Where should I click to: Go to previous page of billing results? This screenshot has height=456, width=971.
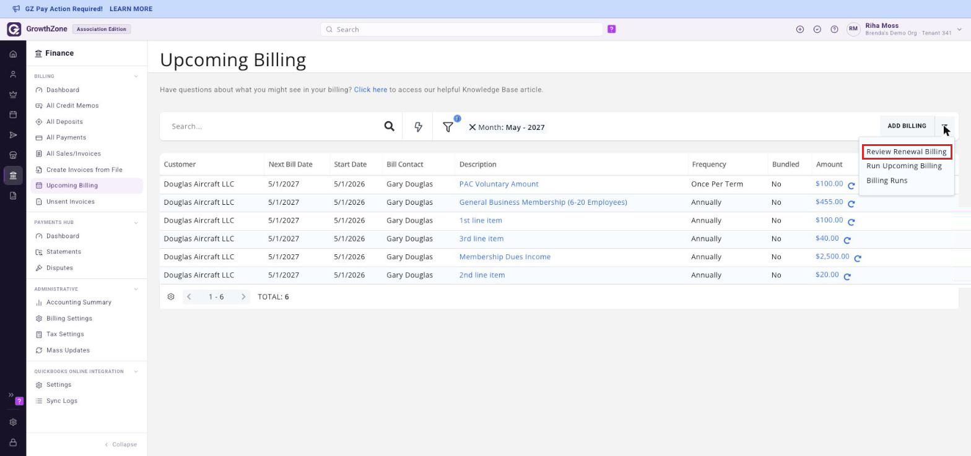[x=189, y=297]
